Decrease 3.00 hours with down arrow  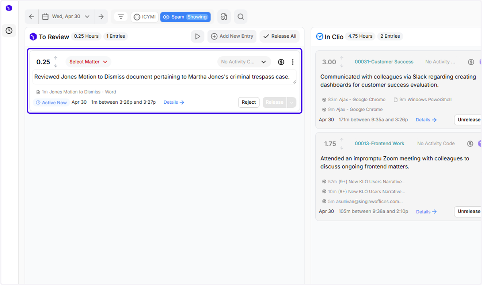342,66
